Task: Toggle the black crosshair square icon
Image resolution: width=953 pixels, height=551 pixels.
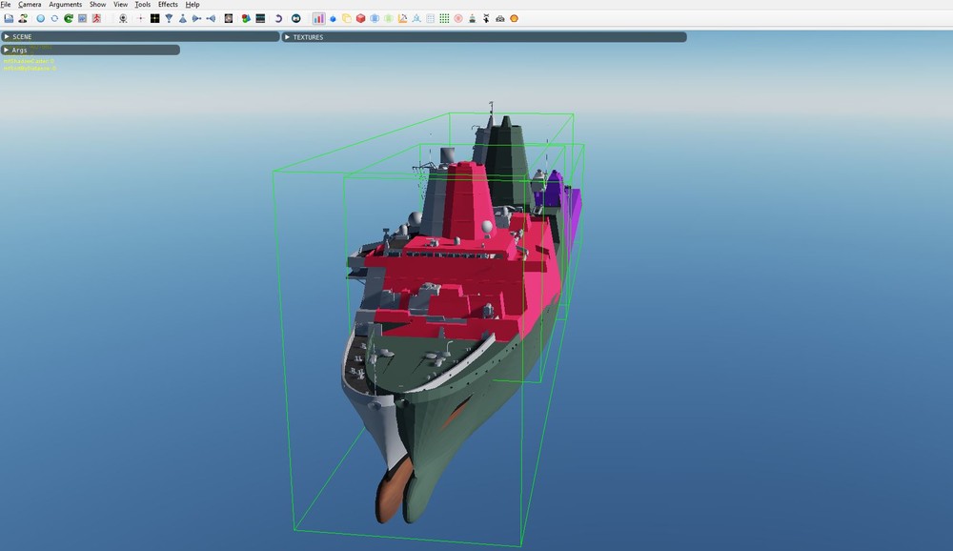Action: click(154, 18)
